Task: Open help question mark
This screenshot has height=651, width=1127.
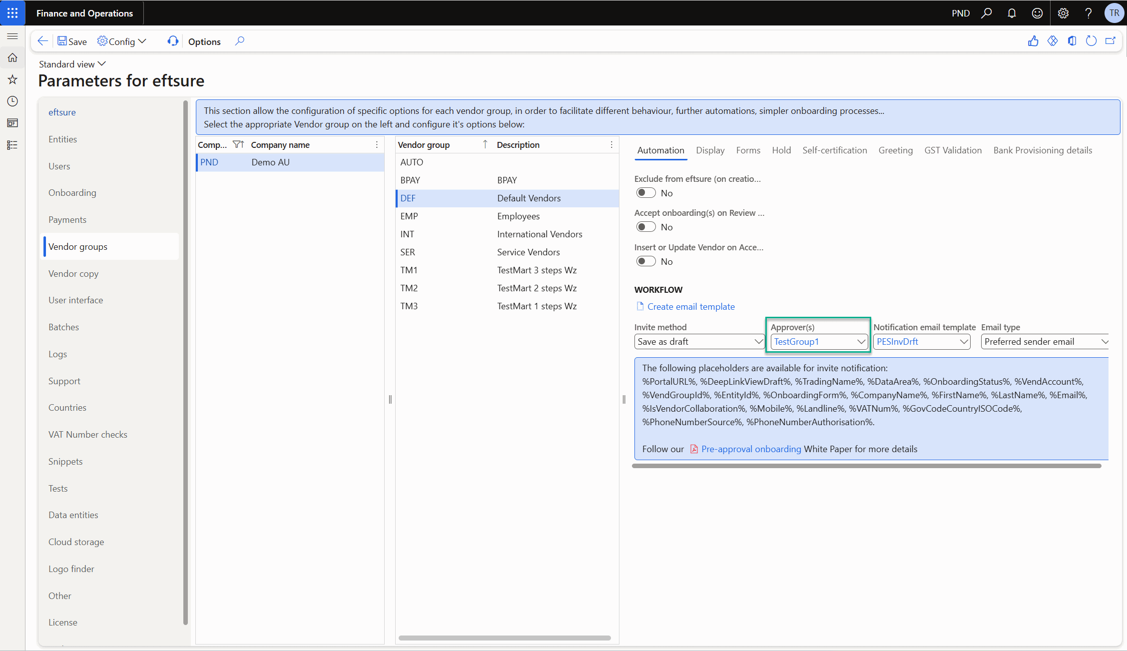Action: point(1089,13)
